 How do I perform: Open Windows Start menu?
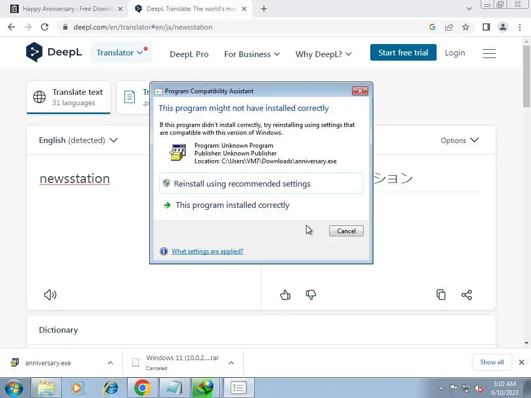[14, 388]
